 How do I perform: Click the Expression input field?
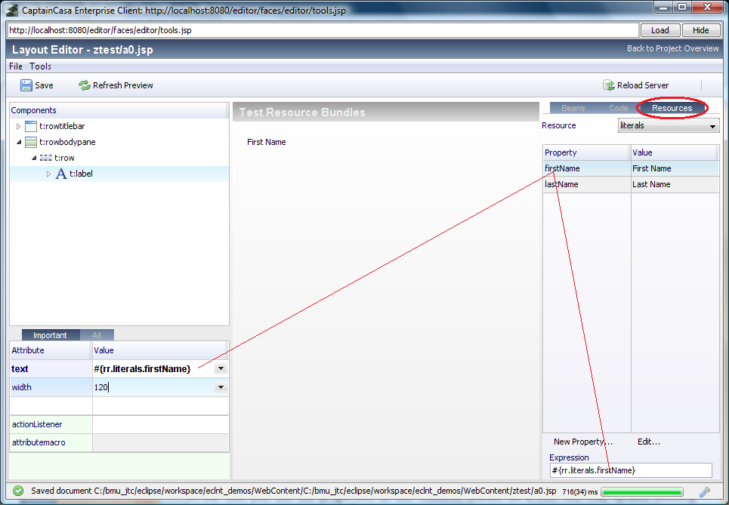tap(630, 470)
